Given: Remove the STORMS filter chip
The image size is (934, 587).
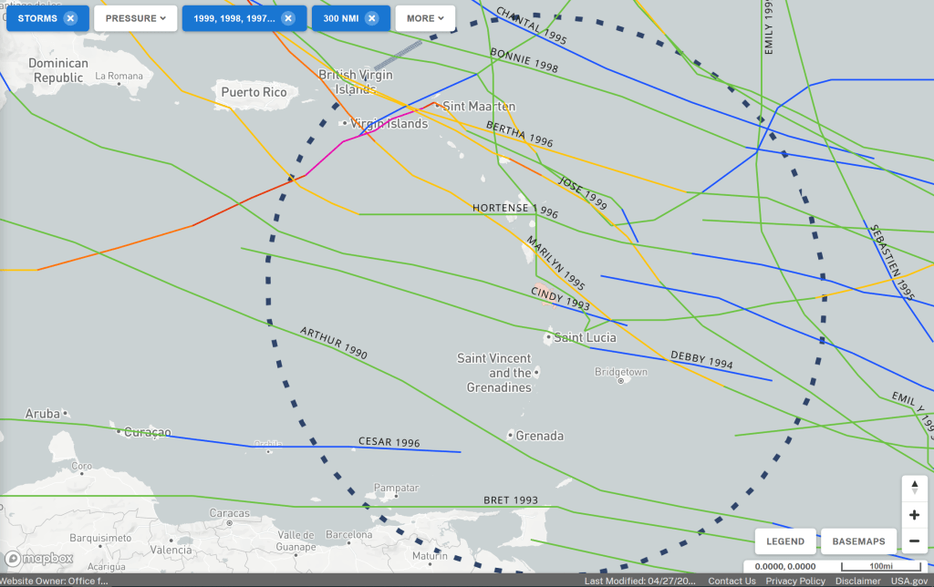Looking at the screenshot, I should [70, 18].
